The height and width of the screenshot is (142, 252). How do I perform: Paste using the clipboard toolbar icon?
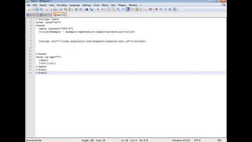point(70,9)
